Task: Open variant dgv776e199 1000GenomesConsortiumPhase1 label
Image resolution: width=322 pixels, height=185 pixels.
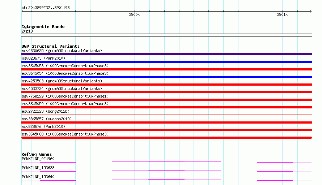Action: coord(65,96)
